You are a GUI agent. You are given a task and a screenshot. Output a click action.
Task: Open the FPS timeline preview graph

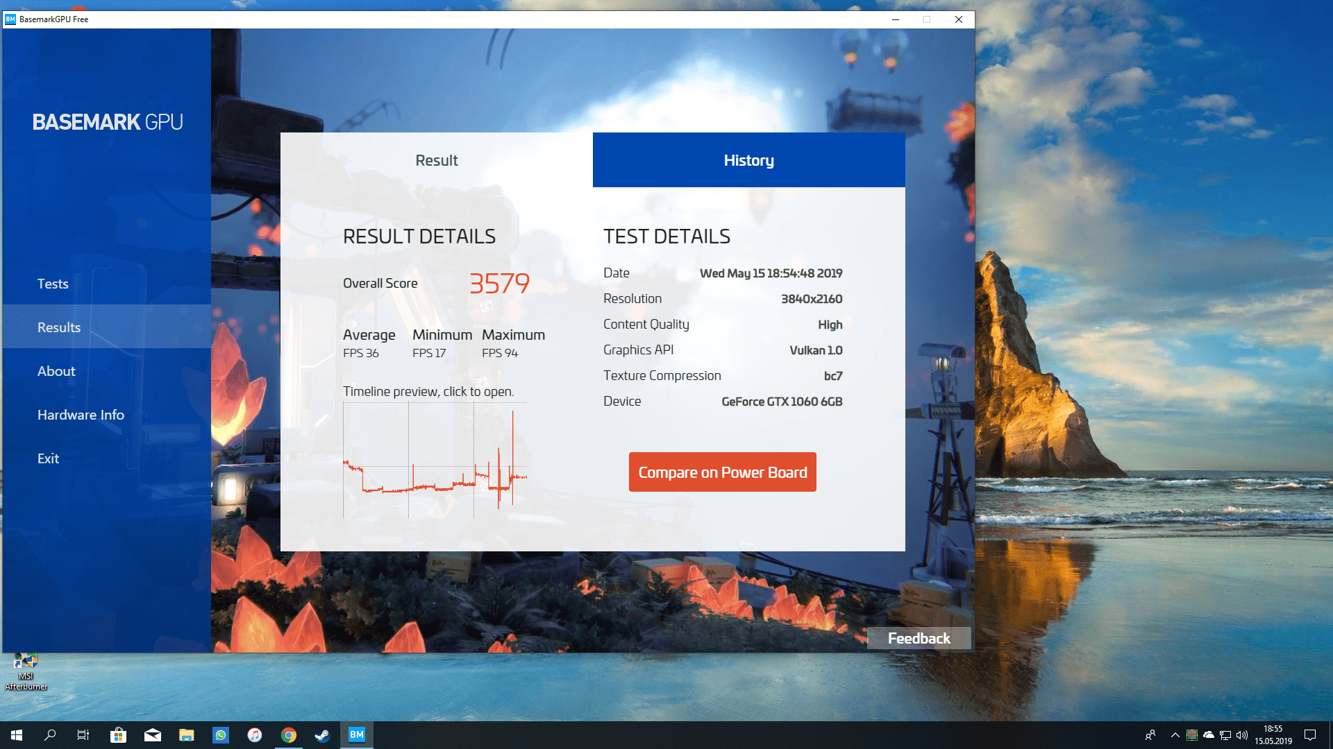pos(435,460)
